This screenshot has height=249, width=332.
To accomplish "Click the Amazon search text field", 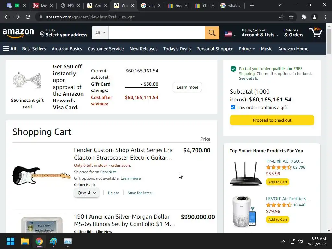I will 157,33.
